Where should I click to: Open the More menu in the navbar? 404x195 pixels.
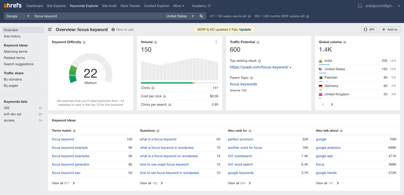(178, 6)
